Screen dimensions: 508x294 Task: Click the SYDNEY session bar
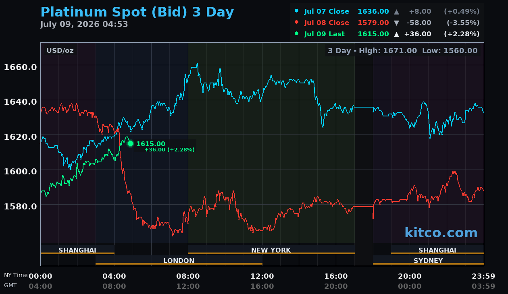(x=429, y=261)
